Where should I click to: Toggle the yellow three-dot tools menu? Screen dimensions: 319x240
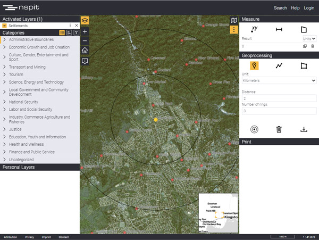click(234, 30)
